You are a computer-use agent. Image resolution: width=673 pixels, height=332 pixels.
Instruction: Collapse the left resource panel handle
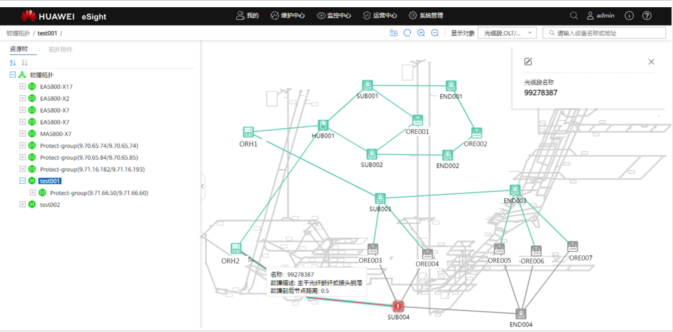[x=202, y=186]
